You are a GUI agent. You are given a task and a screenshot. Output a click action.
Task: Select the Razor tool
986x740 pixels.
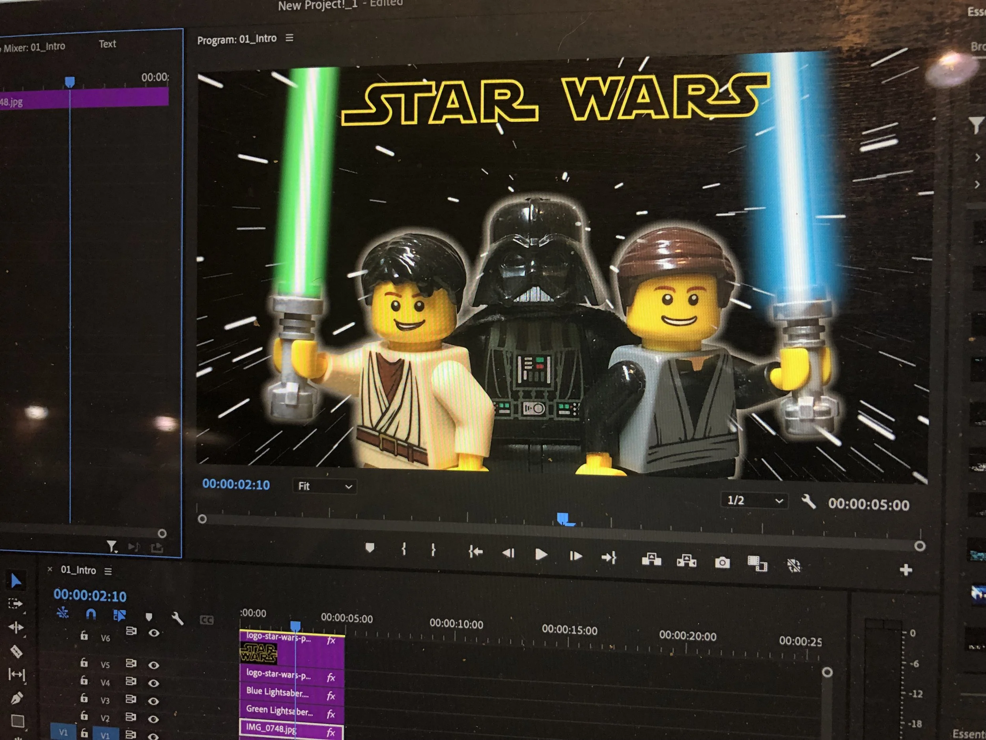coord(17,652)
